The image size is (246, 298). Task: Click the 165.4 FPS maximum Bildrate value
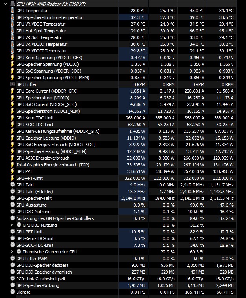(195, 292)
